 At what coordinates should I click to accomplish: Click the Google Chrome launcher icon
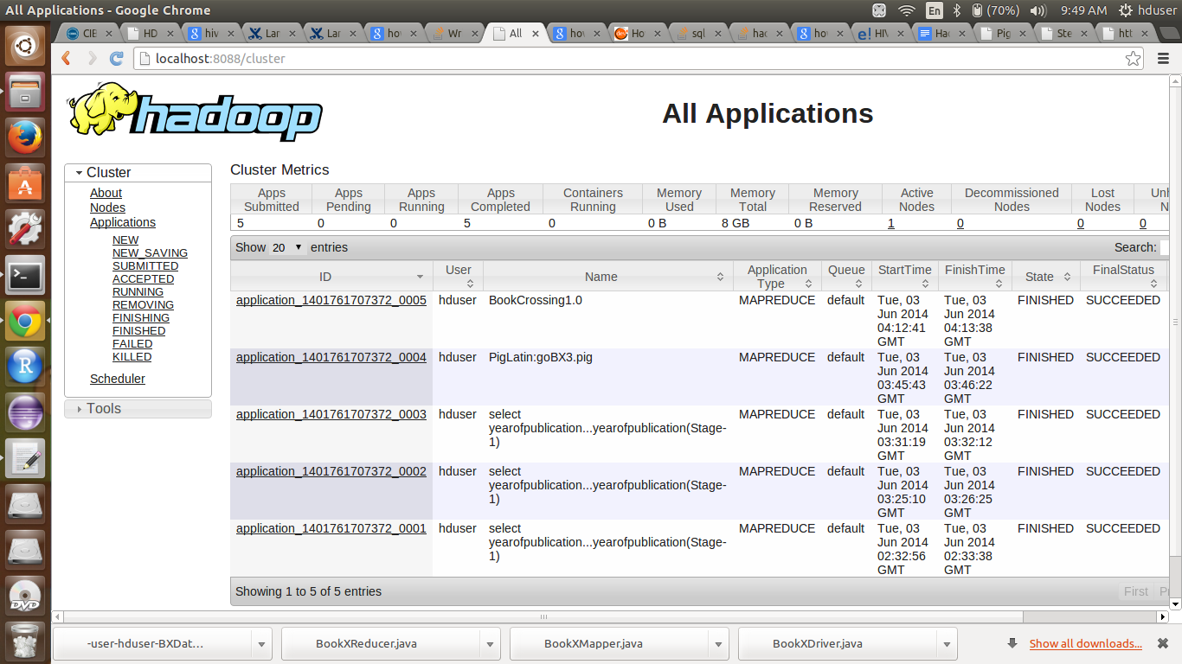tap(25, 322)
